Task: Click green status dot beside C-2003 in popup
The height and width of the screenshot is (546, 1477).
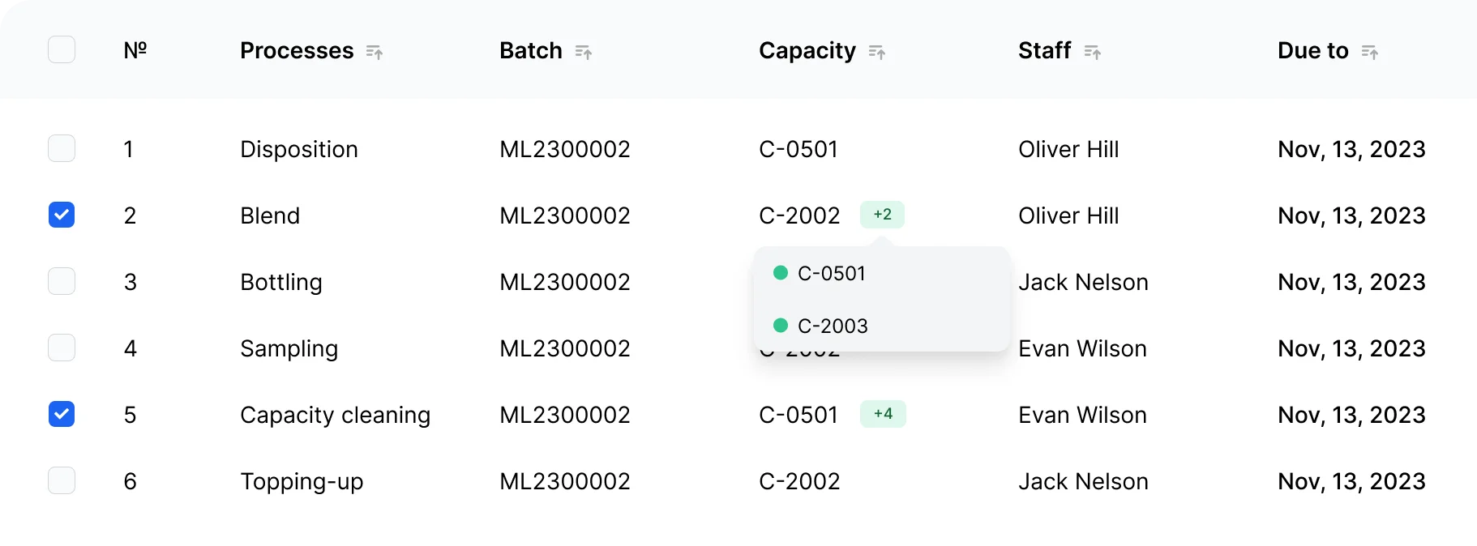Action: (x=781, y=326)
